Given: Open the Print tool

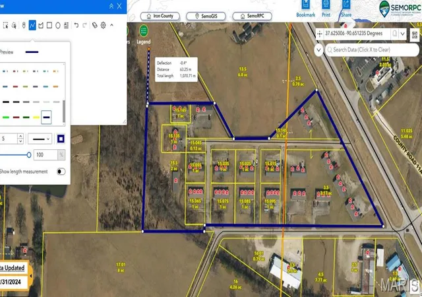Looking at the screenshot, I should [x=326, y=9].
